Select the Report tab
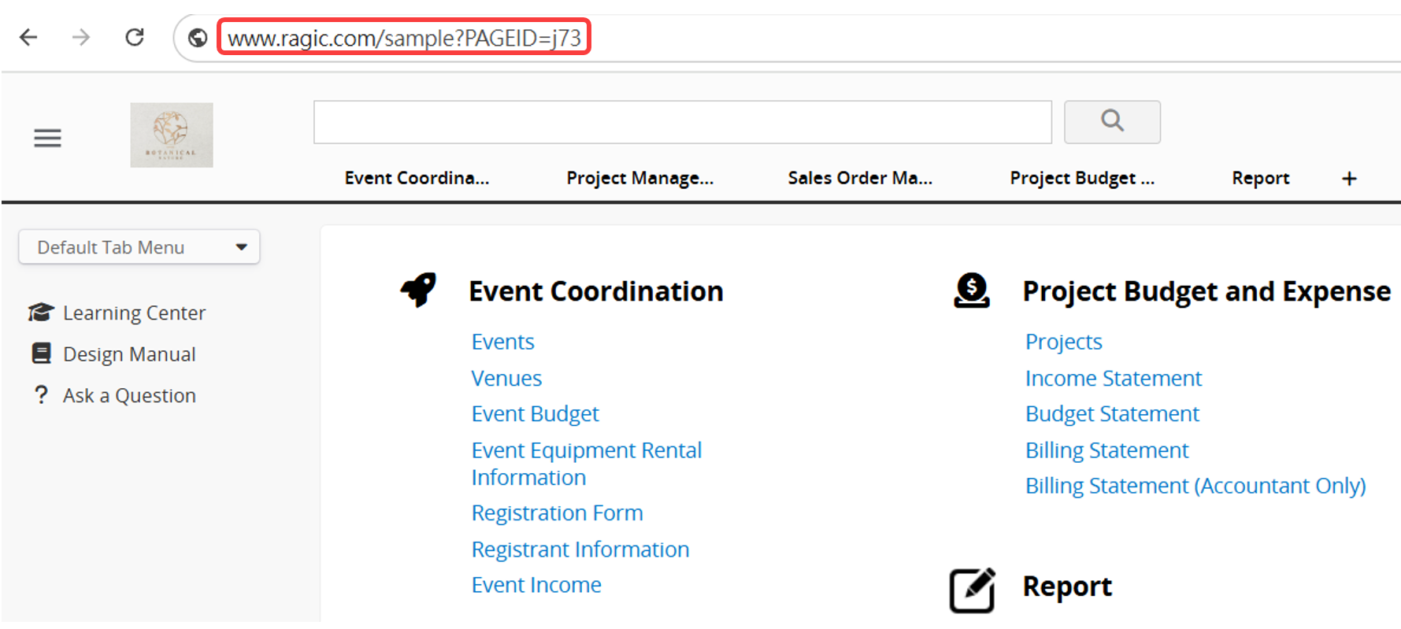The height and width of the screenshot is (629, 1401). click(x=1260, y=178)
